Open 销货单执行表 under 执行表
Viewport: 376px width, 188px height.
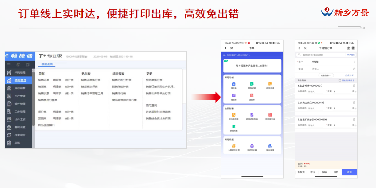(x=89, y=87)
